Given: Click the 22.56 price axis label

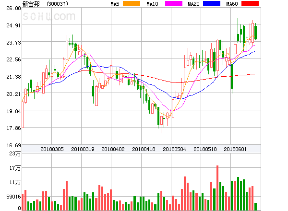Looking at the screenshot, I should click(x=13, y=59).
